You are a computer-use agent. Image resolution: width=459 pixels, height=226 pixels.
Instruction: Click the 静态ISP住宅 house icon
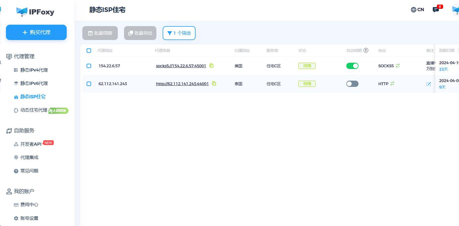point(16,97)
